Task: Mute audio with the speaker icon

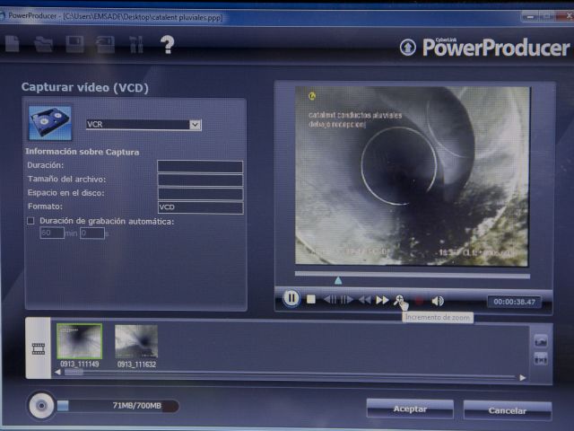Action: (438, 301)
